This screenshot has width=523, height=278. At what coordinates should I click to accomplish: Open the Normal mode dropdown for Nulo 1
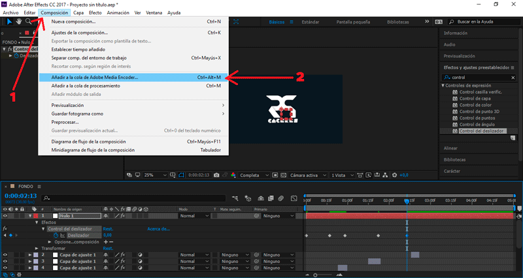(x=194, y=216)
